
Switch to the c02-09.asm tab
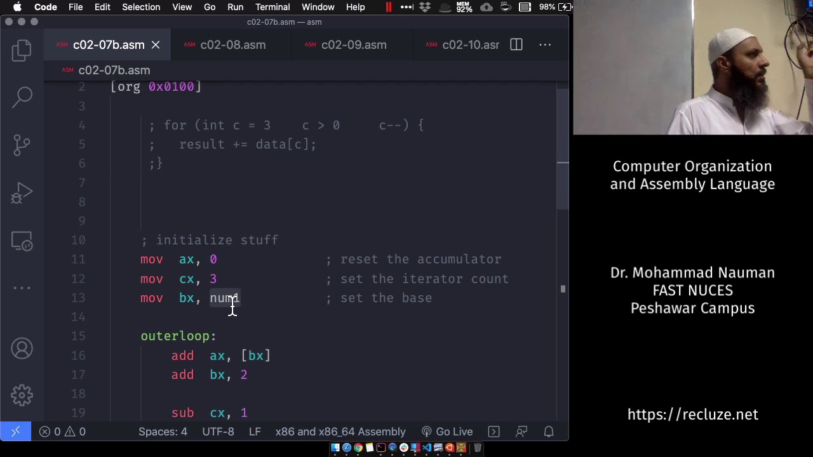point(353,45)
